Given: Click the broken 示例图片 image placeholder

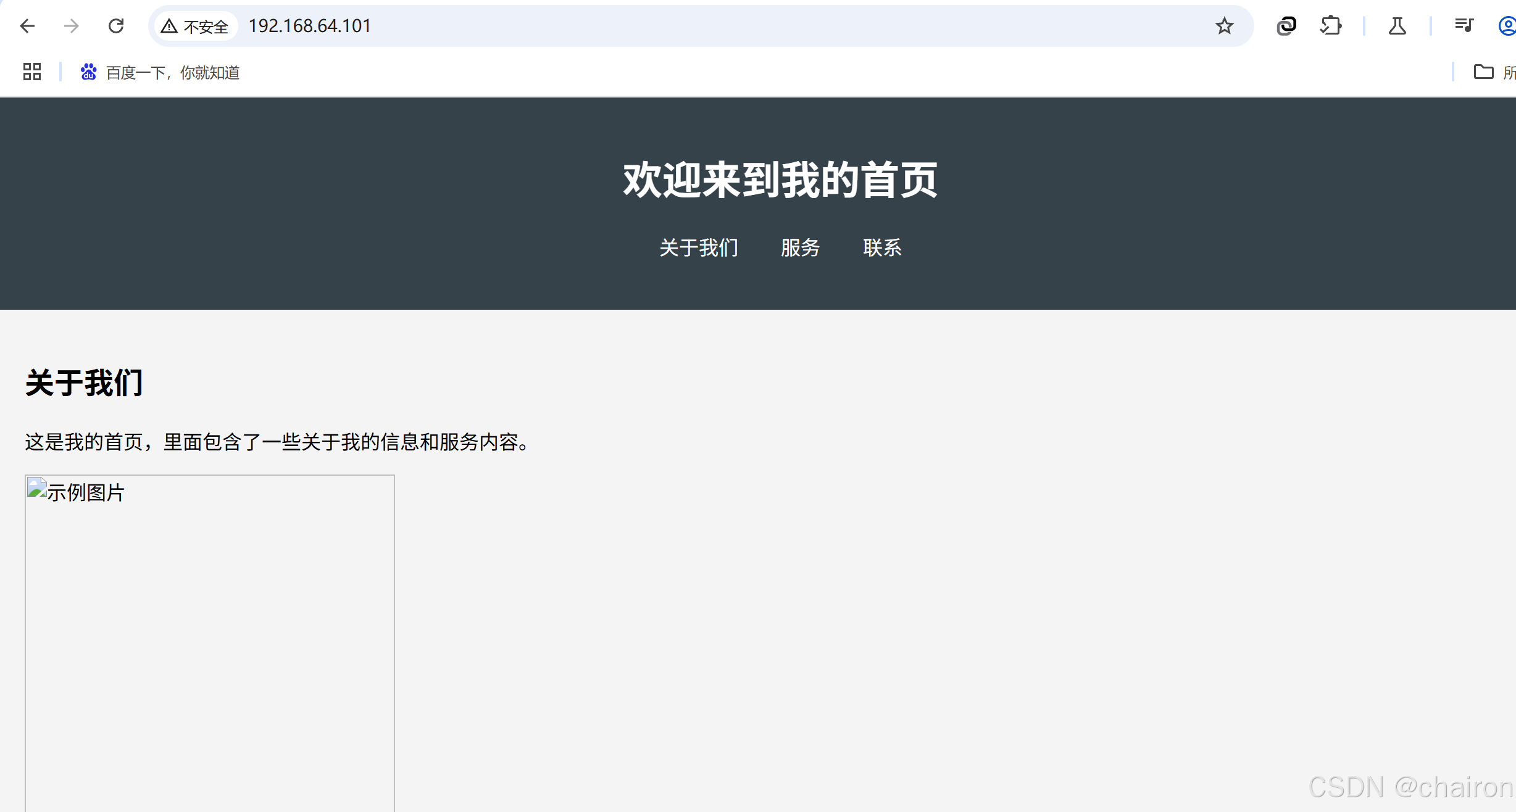Looking at the screenshot, I should pos(210,642).
